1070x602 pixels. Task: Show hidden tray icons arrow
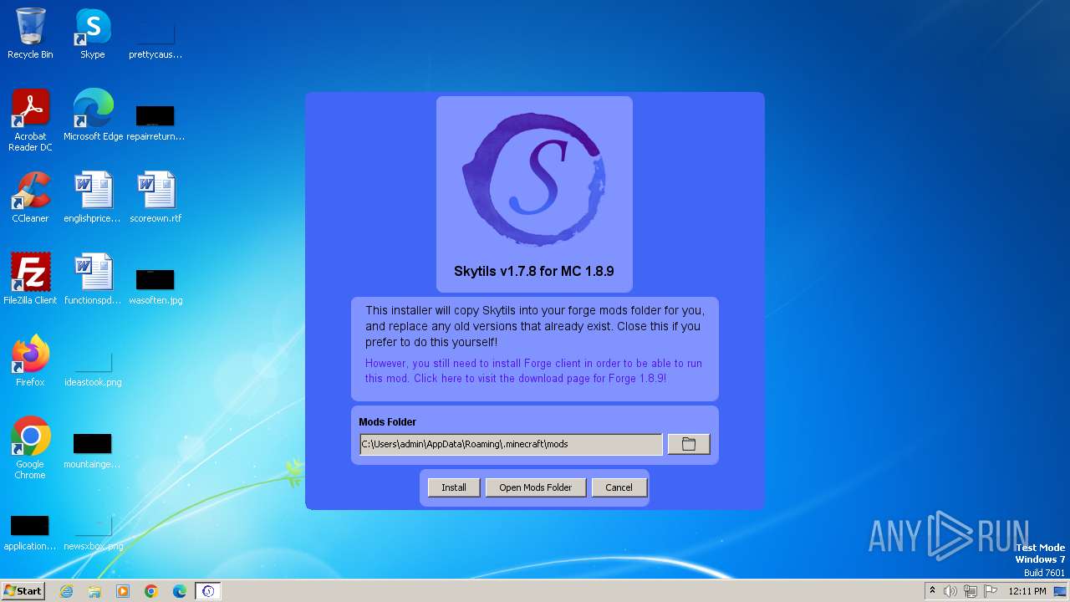(x=932, y=591)
